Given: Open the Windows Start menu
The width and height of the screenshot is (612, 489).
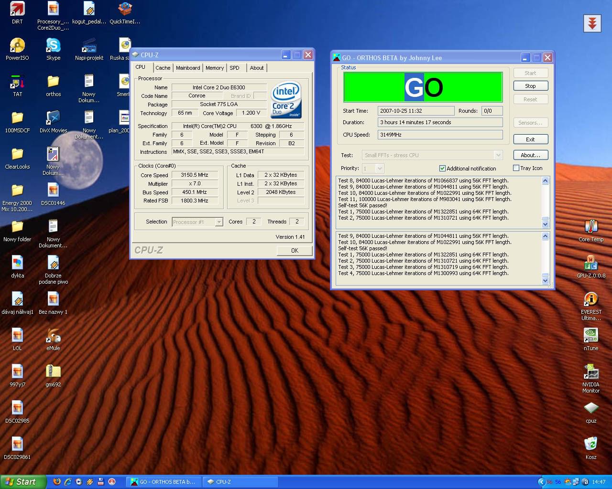Looking at the screenshot, I should [23, 482].
